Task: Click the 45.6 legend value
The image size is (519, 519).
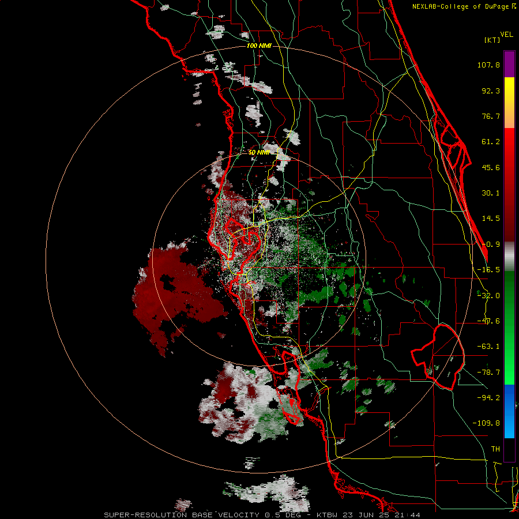Action: coord(491,167)
